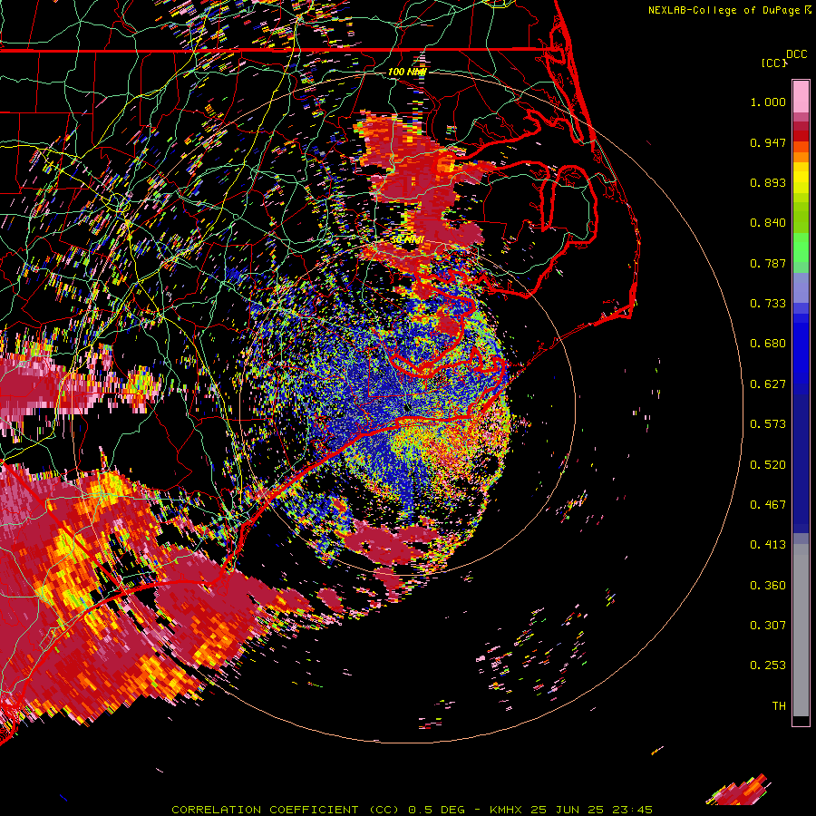The image size is (816, 816).
Task: Click the 25 JUN 25 date text
Action: (568, 810)
